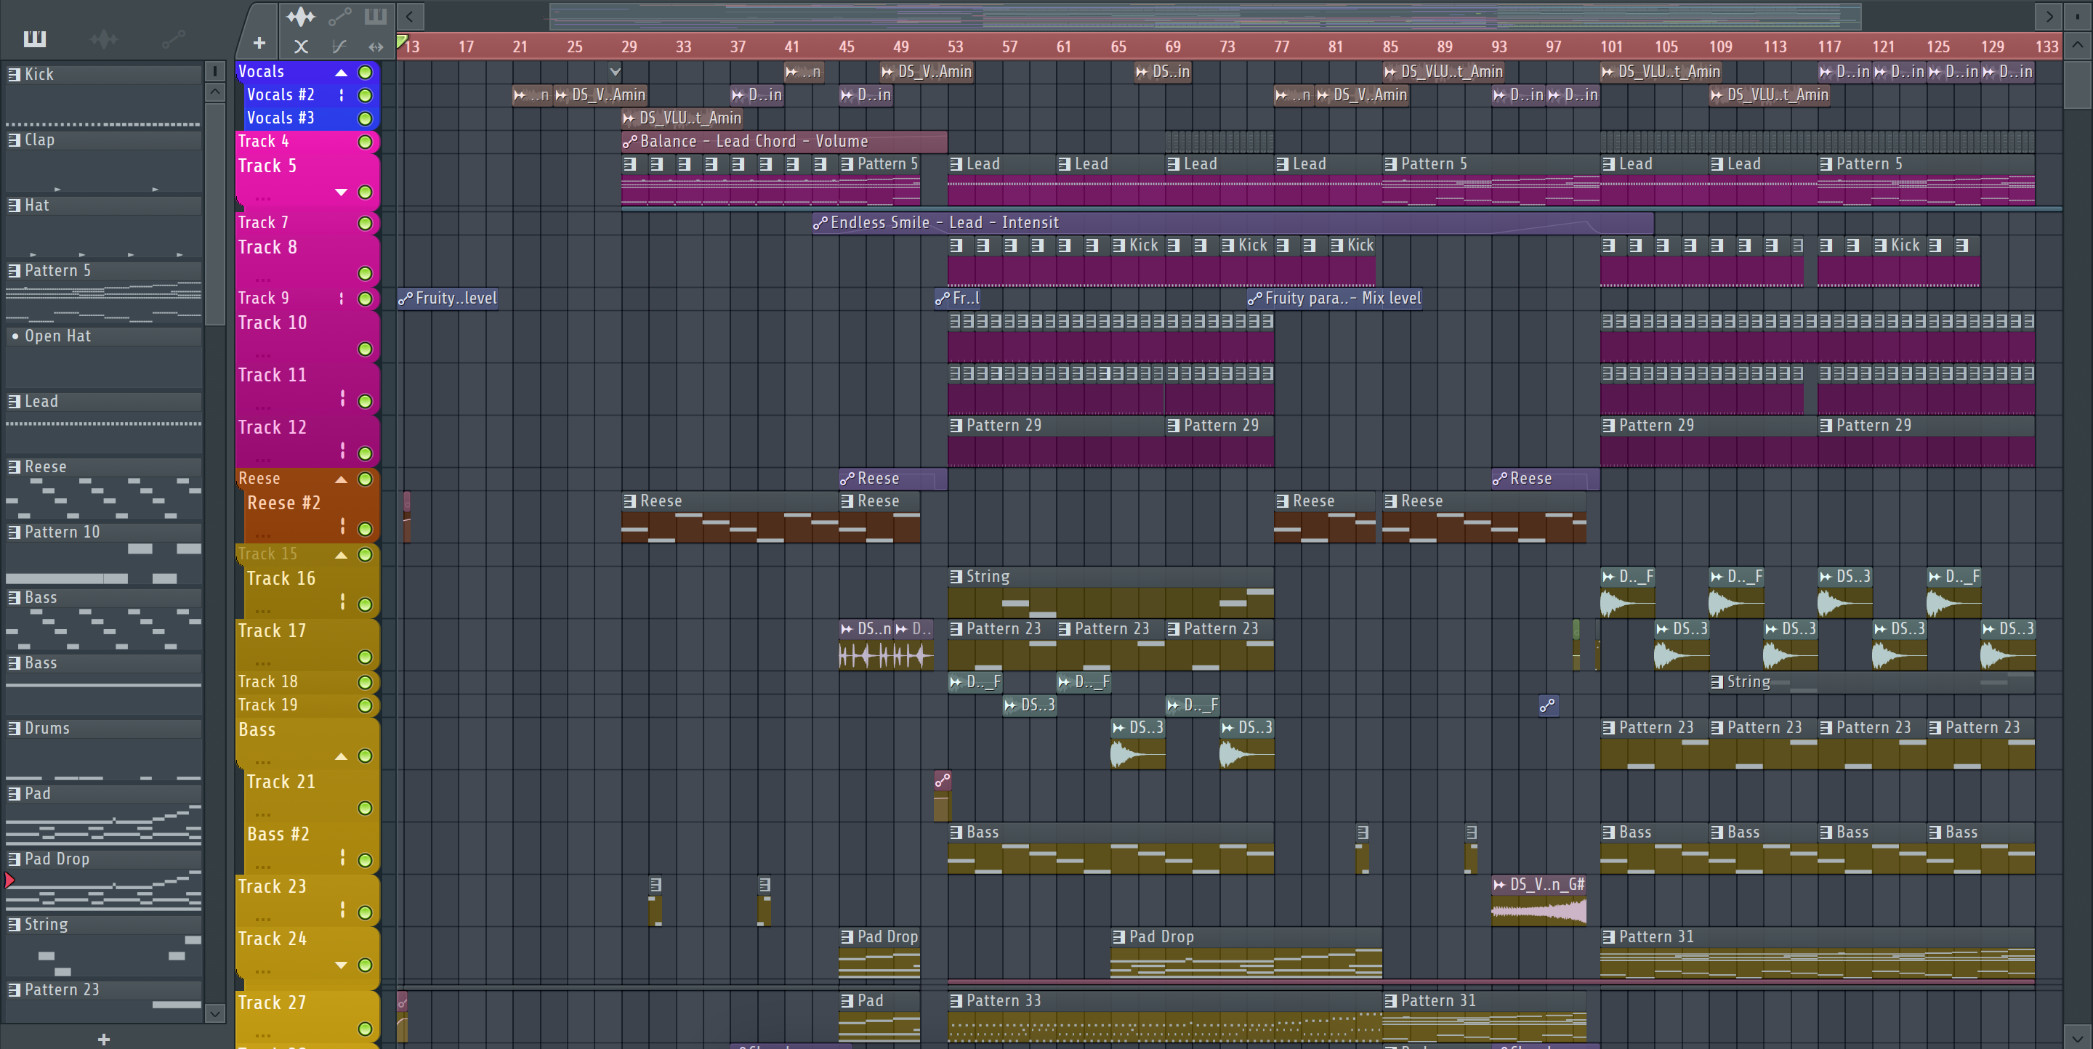Image resolution: width=2093 pixels, height=1049 pixels.
Task: Toggle the automation clip filter icon in playlist header
Action: [339, 16]
